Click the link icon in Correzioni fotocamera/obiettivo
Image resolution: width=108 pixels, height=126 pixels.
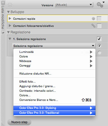tap(93, 26)
